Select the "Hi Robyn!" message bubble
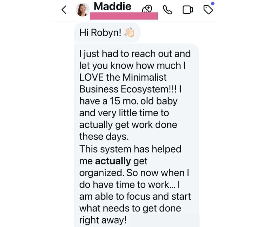271x227 pixels. [107, 33]
